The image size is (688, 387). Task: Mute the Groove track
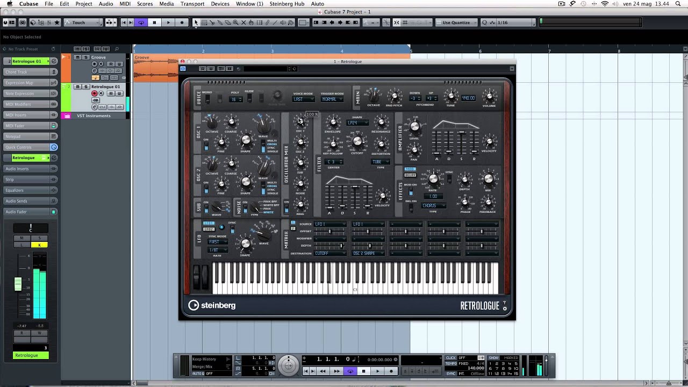coord(77,58)
